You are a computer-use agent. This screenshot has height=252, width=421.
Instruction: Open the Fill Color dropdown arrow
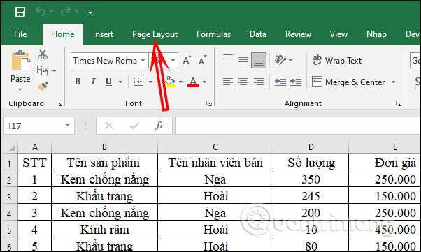point(180,82)
